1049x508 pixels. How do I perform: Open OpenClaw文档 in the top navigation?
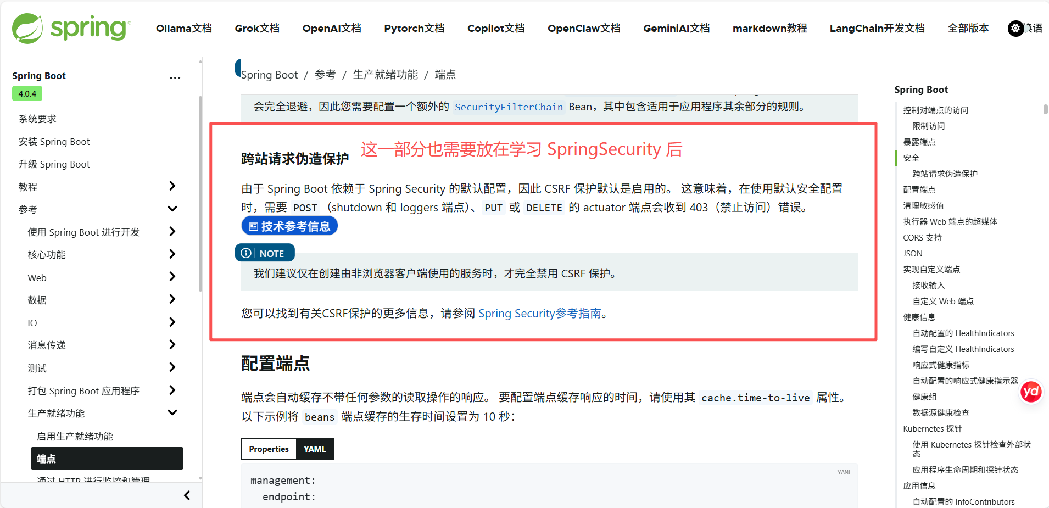584,28
